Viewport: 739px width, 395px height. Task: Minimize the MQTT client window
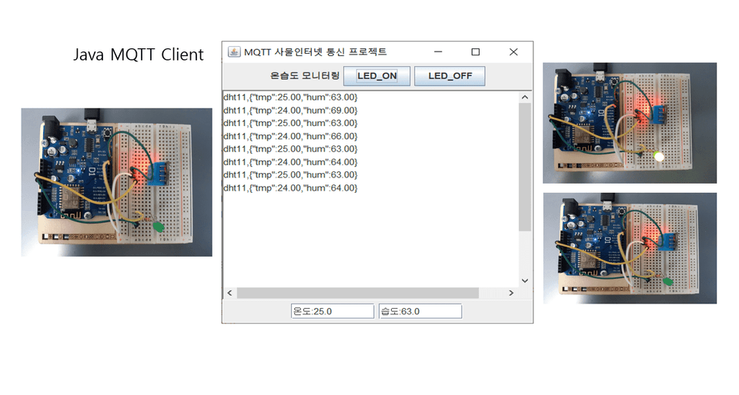tap(438, 51)
